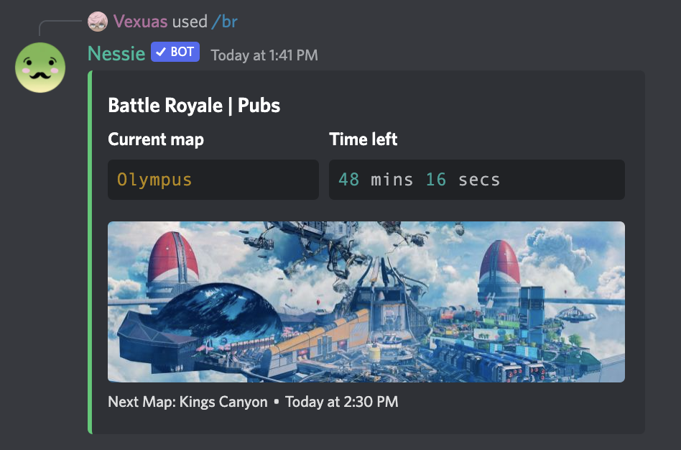Click the verified checkmark in the BOT badge

coord(161,52)
